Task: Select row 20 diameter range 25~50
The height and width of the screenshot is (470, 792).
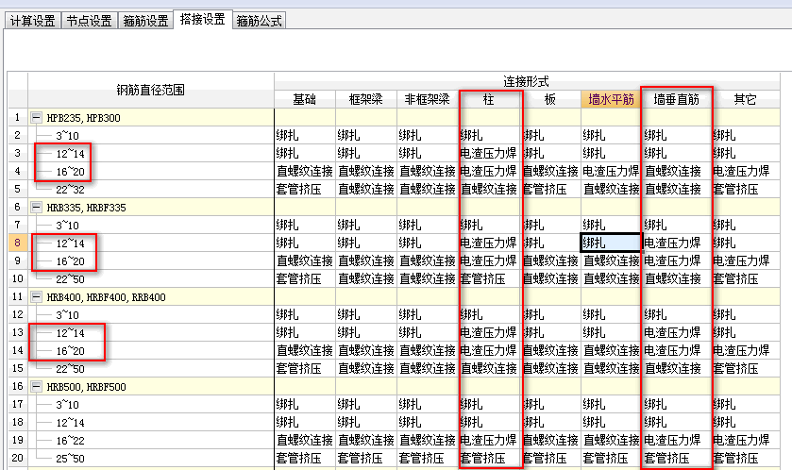Action: click(x=70, y=459)
